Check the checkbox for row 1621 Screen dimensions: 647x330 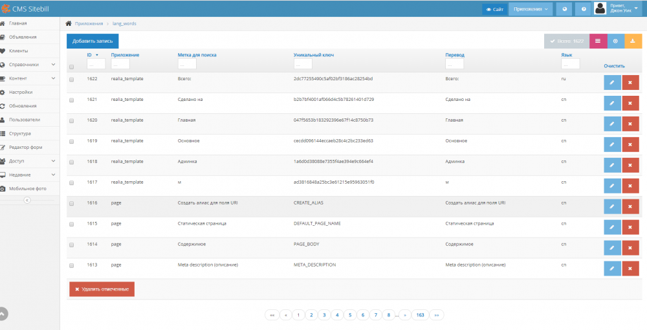pyautogui.click(x=72, y=100)
